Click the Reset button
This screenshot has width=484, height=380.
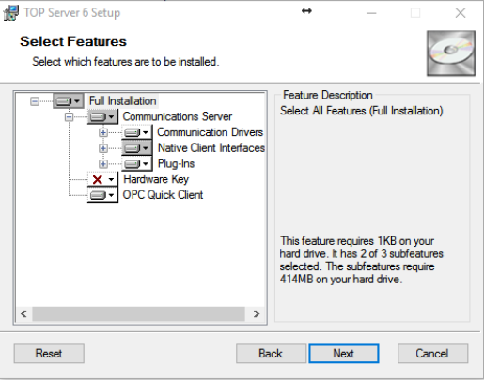pyautogui.click(x=49, y=354)
